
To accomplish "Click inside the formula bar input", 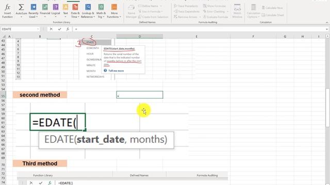I will click(x=199, y=29).
